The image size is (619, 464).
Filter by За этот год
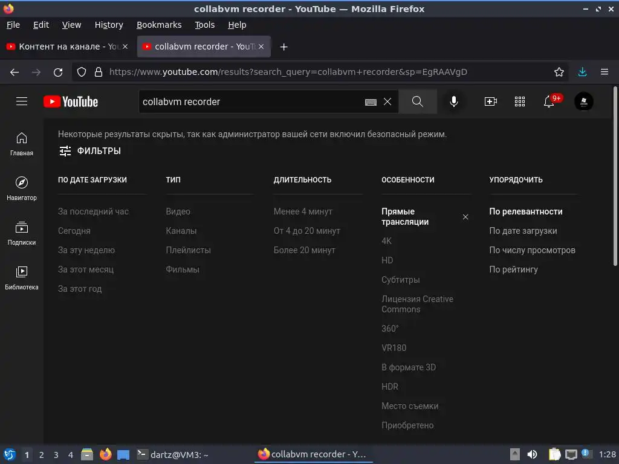tap(80, 289)
